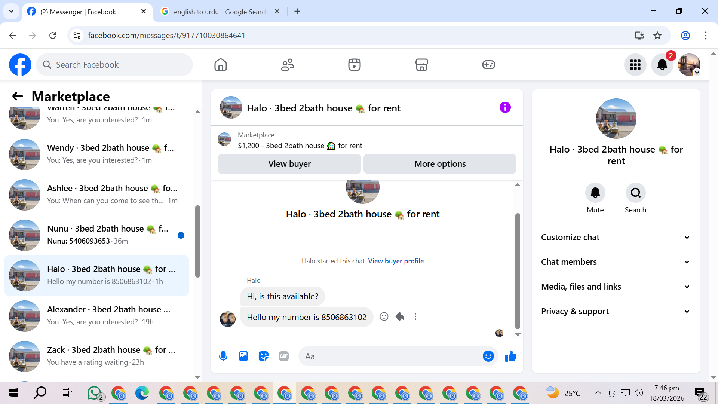
Task: Attach a photo using image icon
Action: [243, 356]
